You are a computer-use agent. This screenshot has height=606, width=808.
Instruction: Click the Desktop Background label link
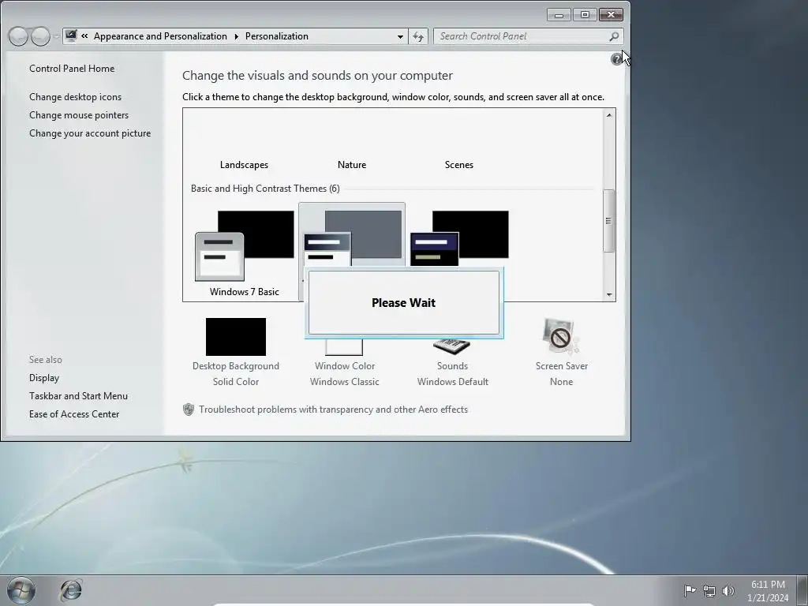pyautogui.click(x=235, y=366)
